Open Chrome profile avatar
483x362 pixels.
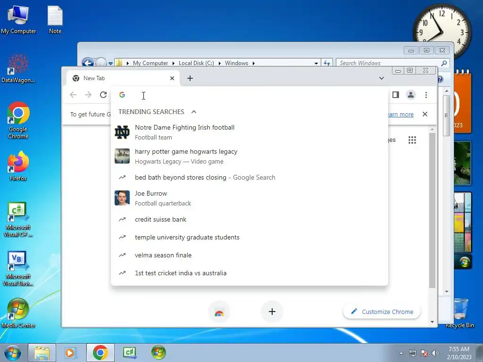(x=411, y=95)
